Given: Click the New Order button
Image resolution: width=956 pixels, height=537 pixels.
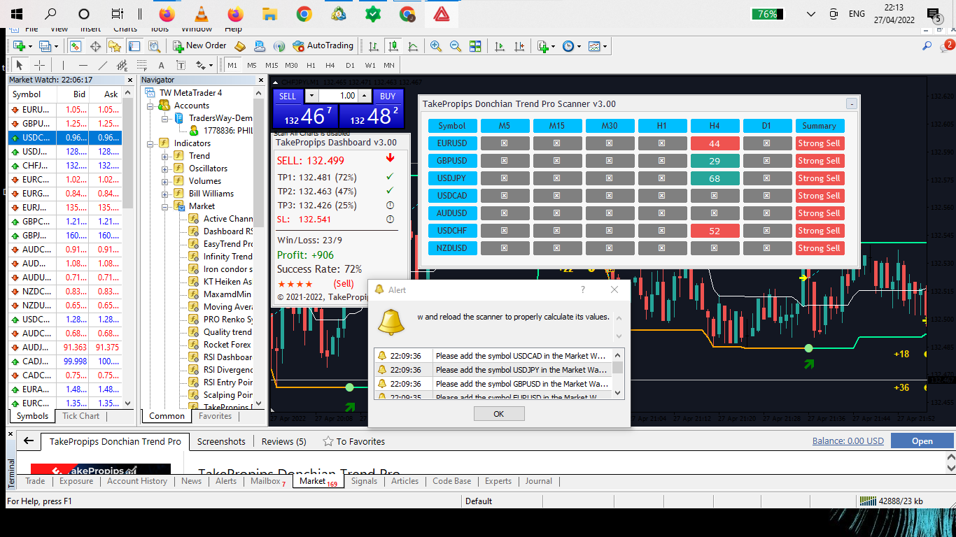Looking at the screenshot, I should tap(200, 46).
